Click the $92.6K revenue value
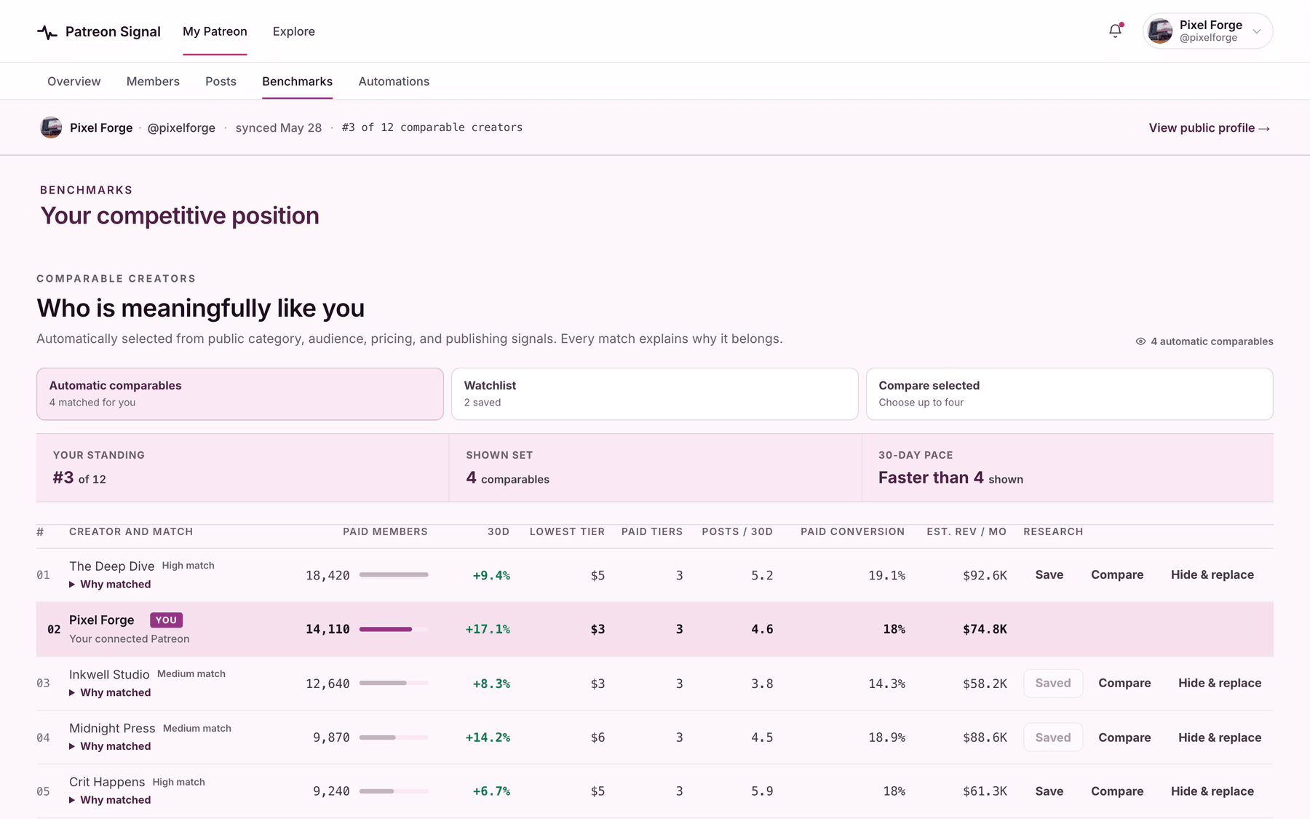This screenshot has width=1310, height=819. click(985, 576)
